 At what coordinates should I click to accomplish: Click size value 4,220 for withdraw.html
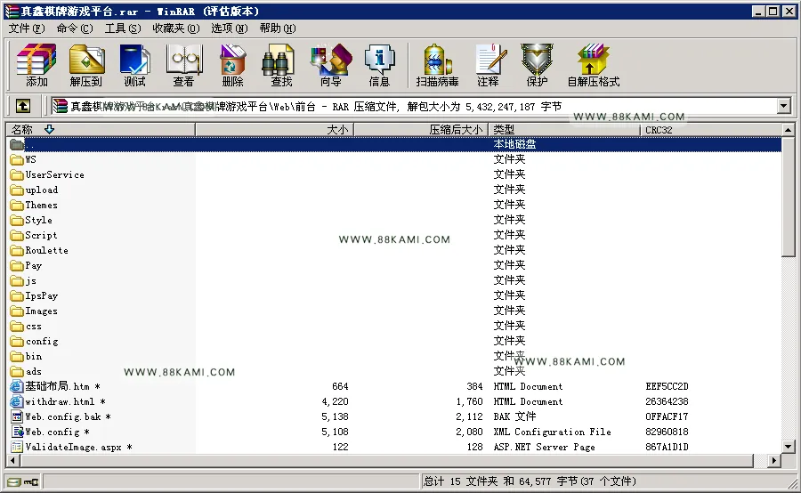click(336, 401)
